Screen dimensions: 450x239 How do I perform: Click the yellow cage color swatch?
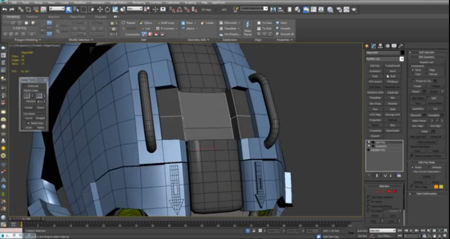point(442,187)
